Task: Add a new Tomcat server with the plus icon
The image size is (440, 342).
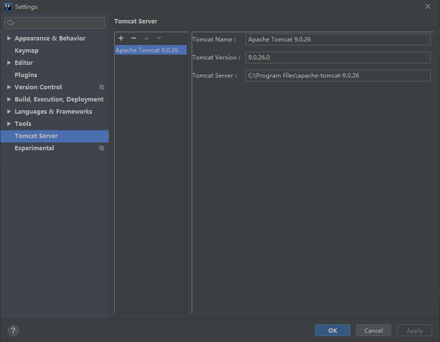Action: (x=120, y=38)
